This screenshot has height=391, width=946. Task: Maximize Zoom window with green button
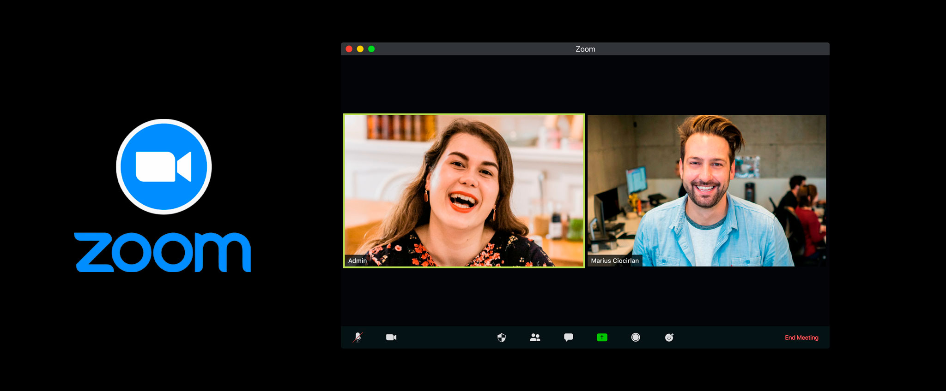point(371,49)
